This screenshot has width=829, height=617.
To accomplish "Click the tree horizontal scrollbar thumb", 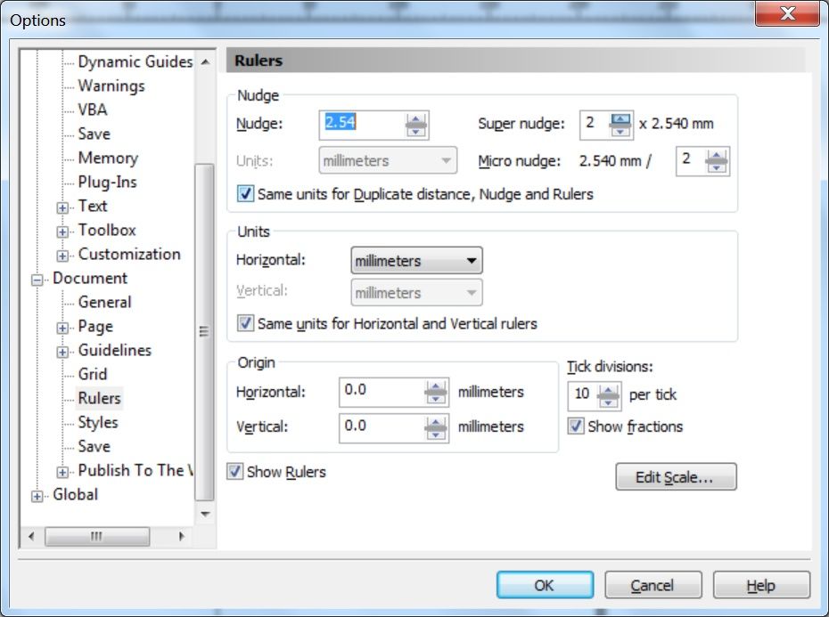I will pyautogui.click(x=97, y=536).
